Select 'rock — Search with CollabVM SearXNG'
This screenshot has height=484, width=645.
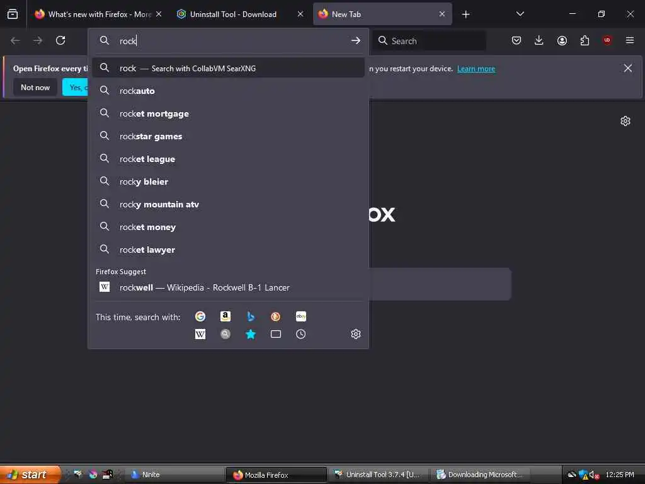click(228, 68)
